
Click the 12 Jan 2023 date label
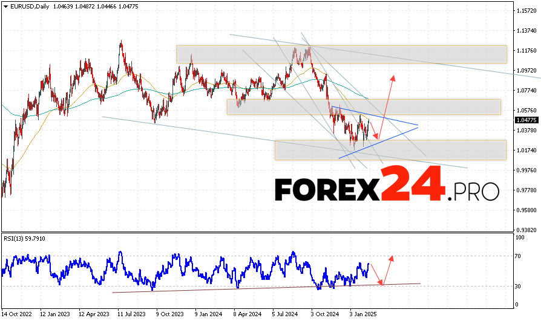point(55,314)
